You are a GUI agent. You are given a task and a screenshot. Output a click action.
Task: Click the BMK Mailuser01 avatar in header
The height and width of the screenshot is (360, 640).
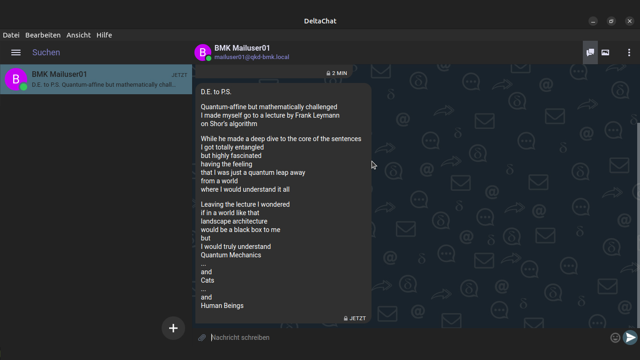(x=203, y=52)
